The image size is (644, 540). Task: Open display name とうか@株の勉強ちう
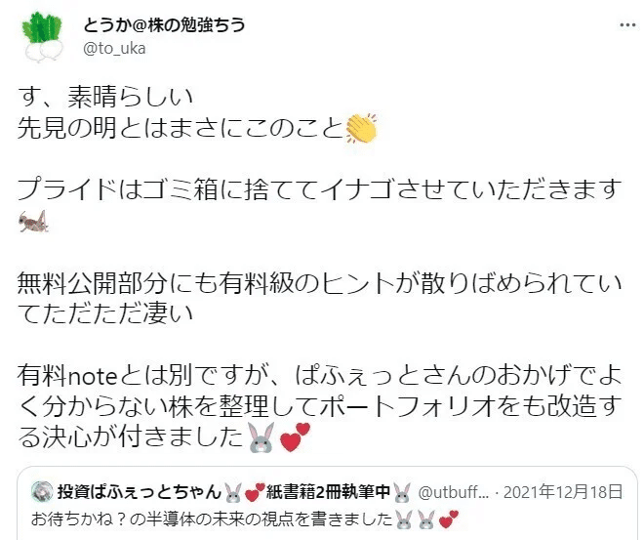coord(164,25)
